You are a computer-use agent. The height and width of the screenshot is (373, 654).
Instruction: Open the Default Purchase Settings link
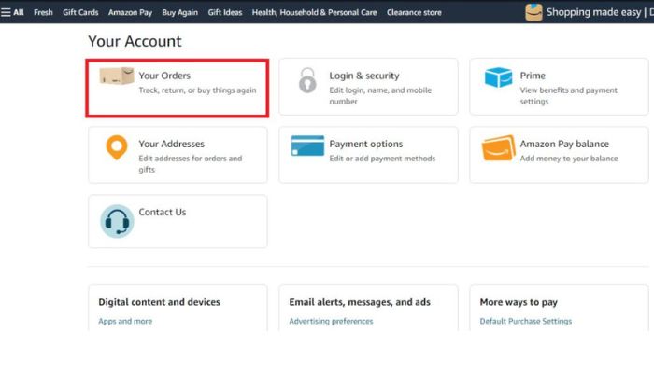525,322
